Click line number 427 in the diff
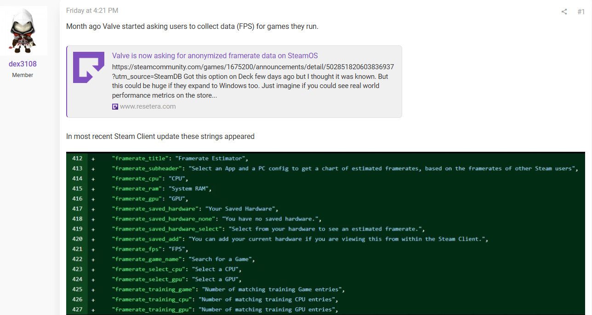The image size is (592, 315). (77, 309)
